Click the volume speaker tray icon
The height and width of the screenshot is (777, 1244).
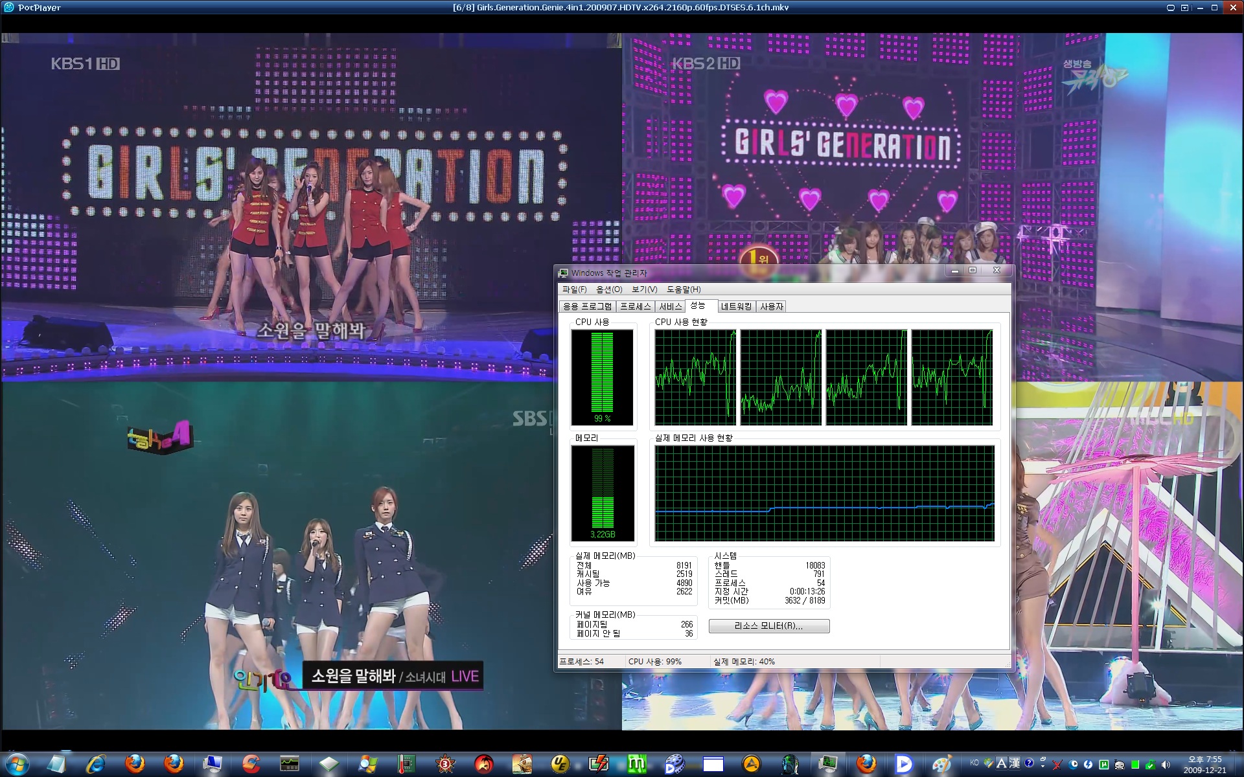tap(1166, 765)
